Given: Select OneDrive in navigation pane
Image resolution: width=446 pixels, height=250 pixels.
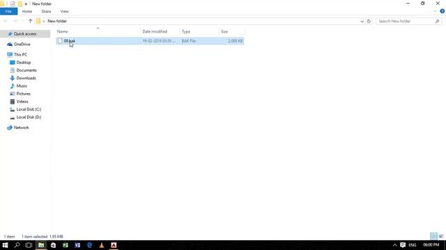Looking at the screenshot, I should (x=22, y=44).
